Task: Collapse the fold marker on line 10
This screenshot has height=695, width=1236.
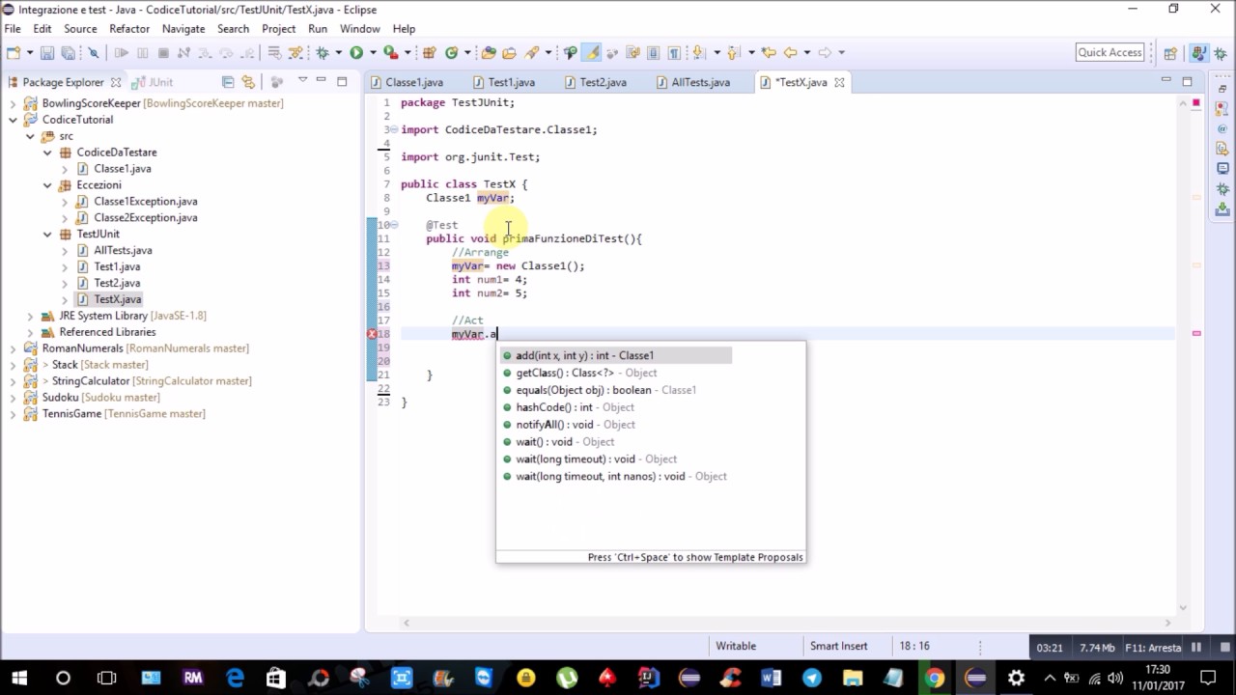Action: [x=393, y=225]
